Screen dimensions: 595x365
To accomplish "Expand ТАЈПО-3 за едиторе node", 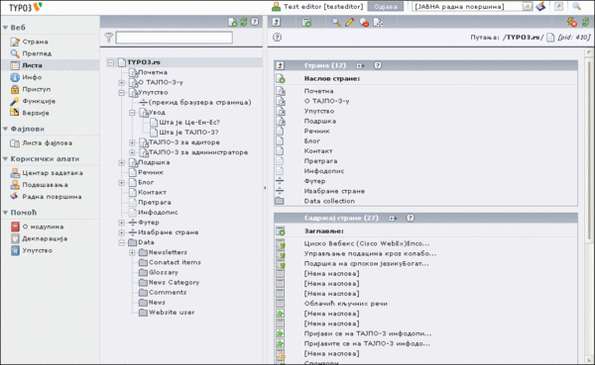I will pyautogui.click(x=132, y=142).
